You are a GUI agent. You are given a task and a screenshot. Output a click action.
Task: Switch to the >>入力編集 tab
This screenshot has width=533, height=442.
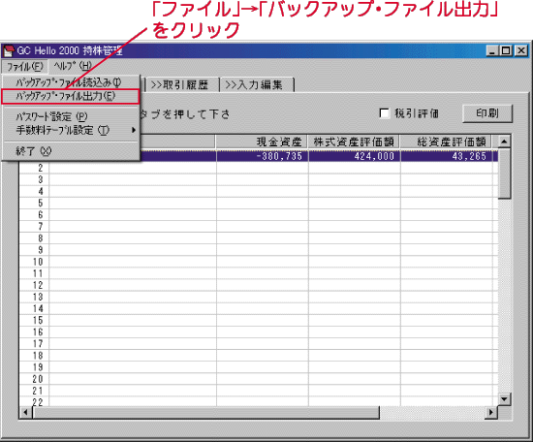point(256,84)
